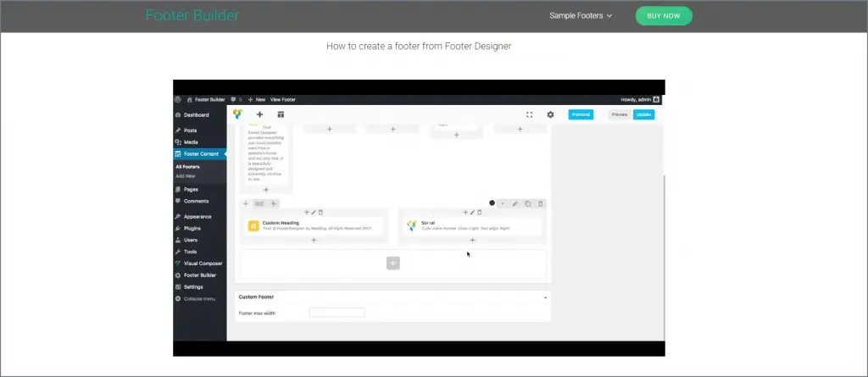The image size is (868, 377).
Task: Expand the Sample Footers dropdown
Action: pos(581,16)
